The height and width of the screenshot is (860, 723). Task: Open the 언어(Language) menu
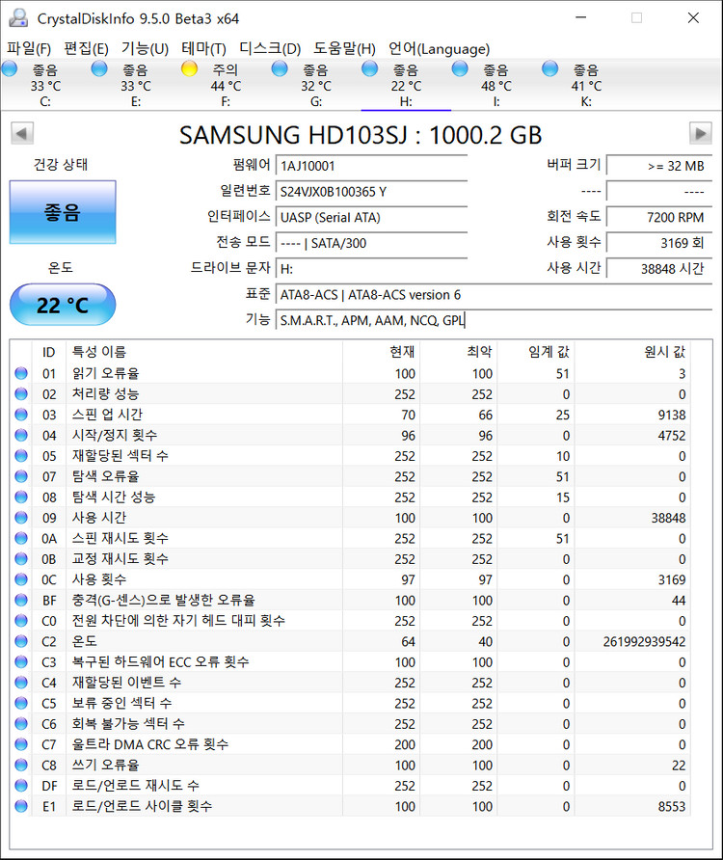coord(439,49)
